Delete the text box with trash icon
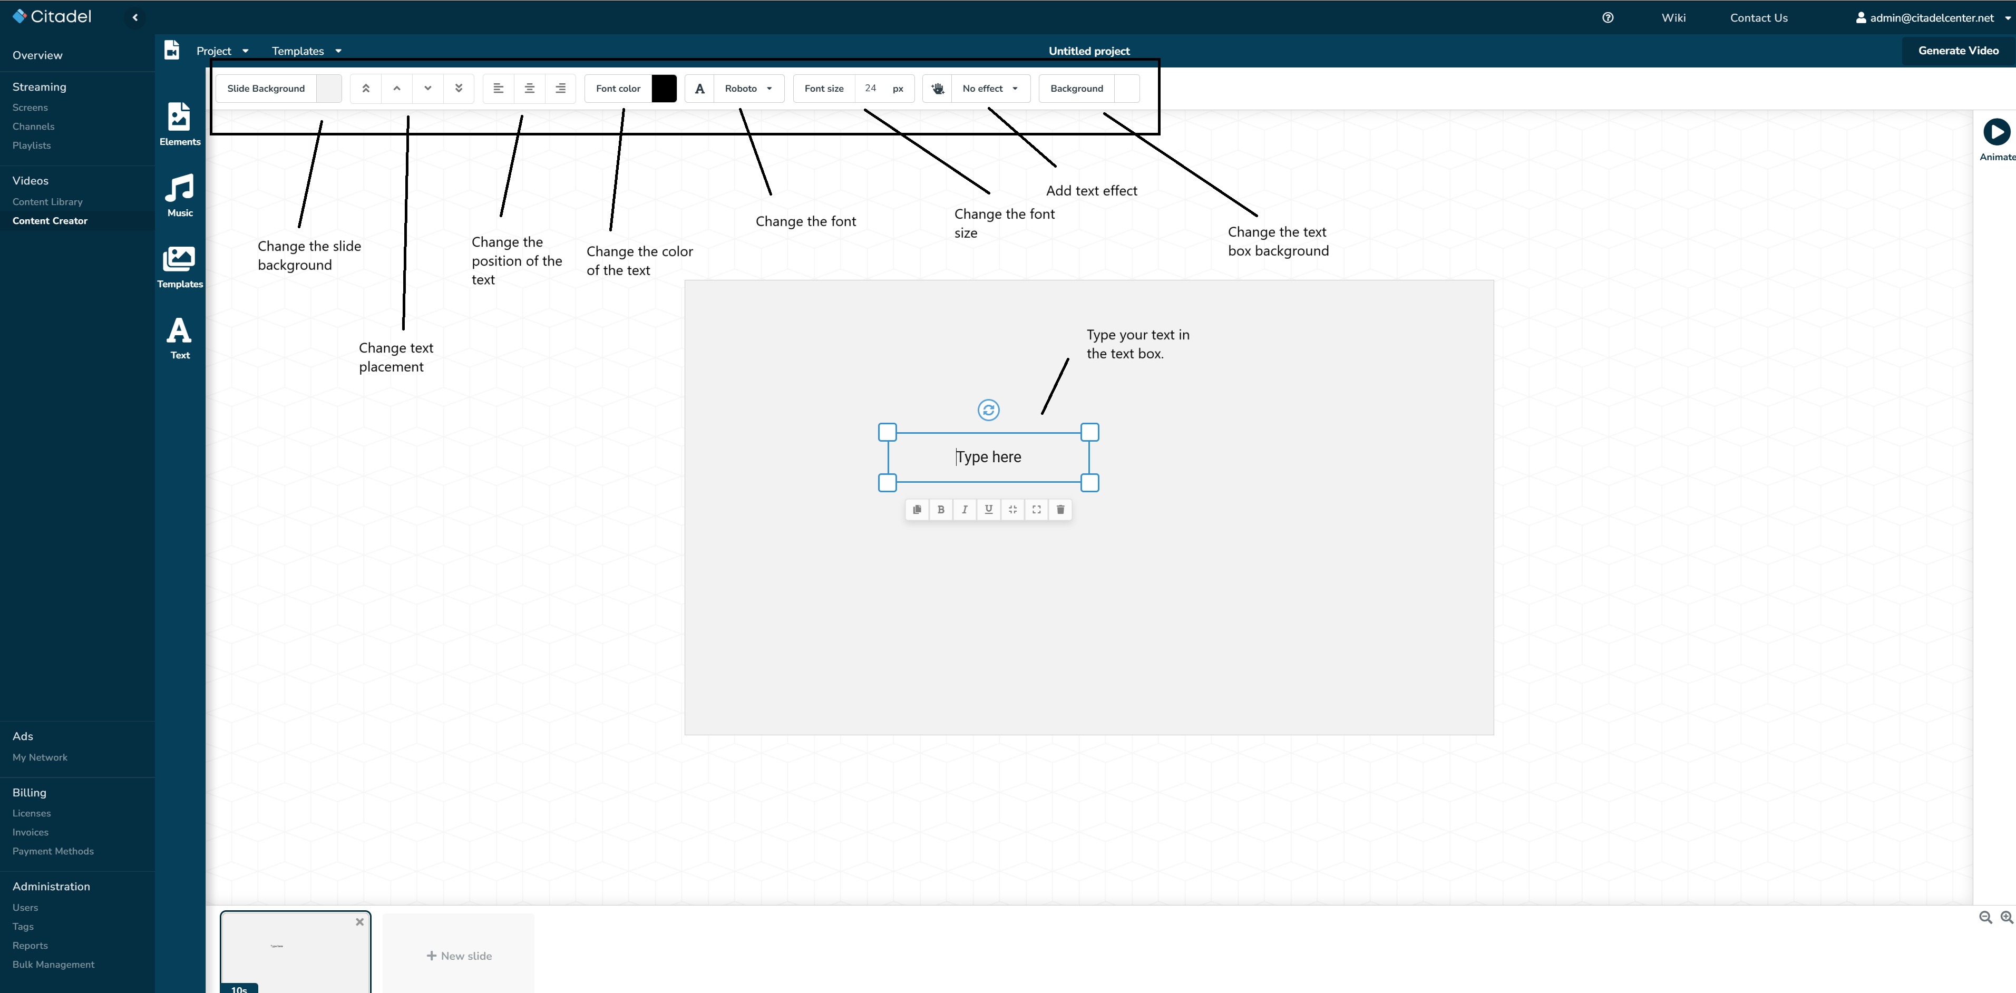This screenshot has height=993, width=2016. [x=1060, y=509]
